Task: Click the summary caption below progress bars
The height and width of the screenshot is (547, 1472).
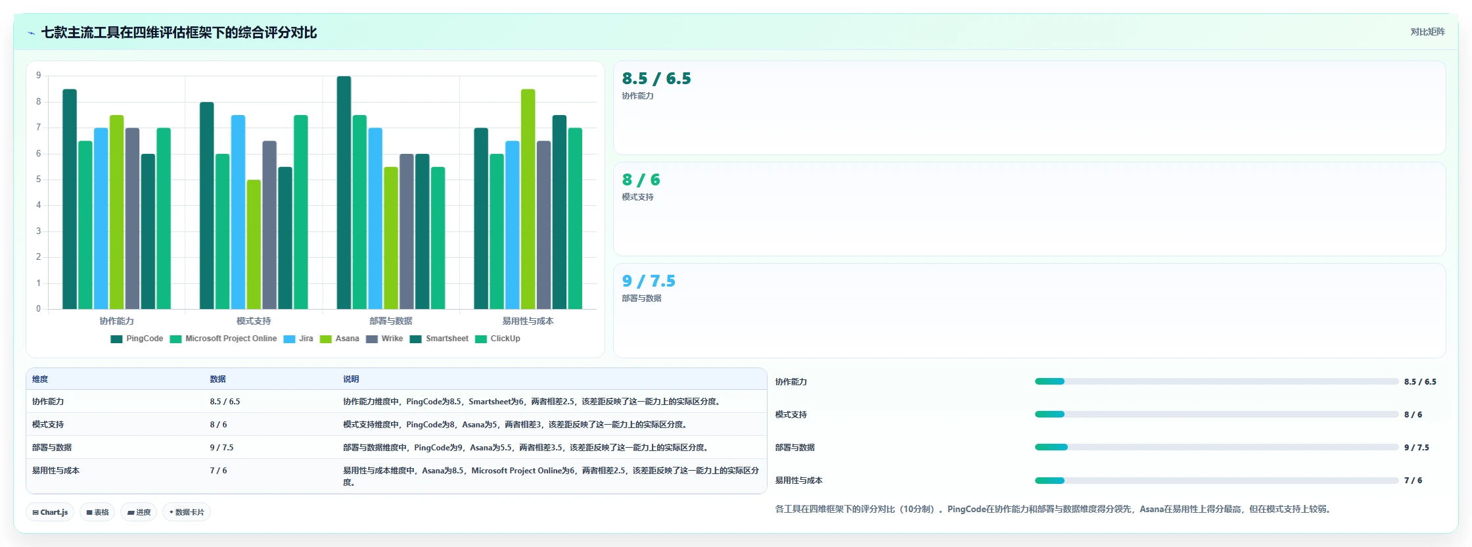Action: [x=1055, y=510]
